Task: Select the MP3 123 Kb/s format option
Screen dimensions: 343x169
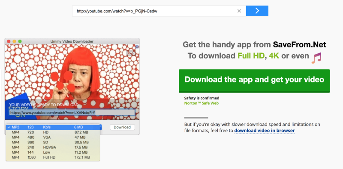Action: point(53,127)
